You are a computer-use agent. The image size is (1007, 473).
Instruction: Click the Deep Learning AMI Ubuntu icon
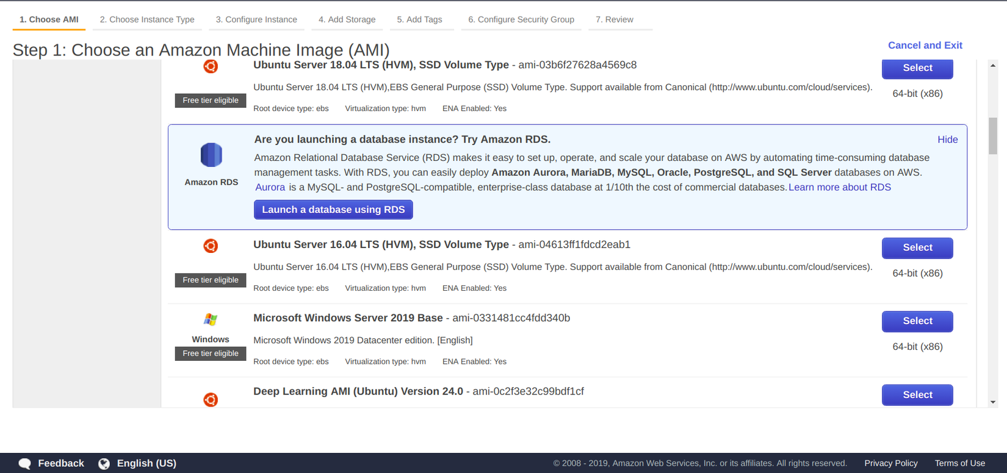211,399
